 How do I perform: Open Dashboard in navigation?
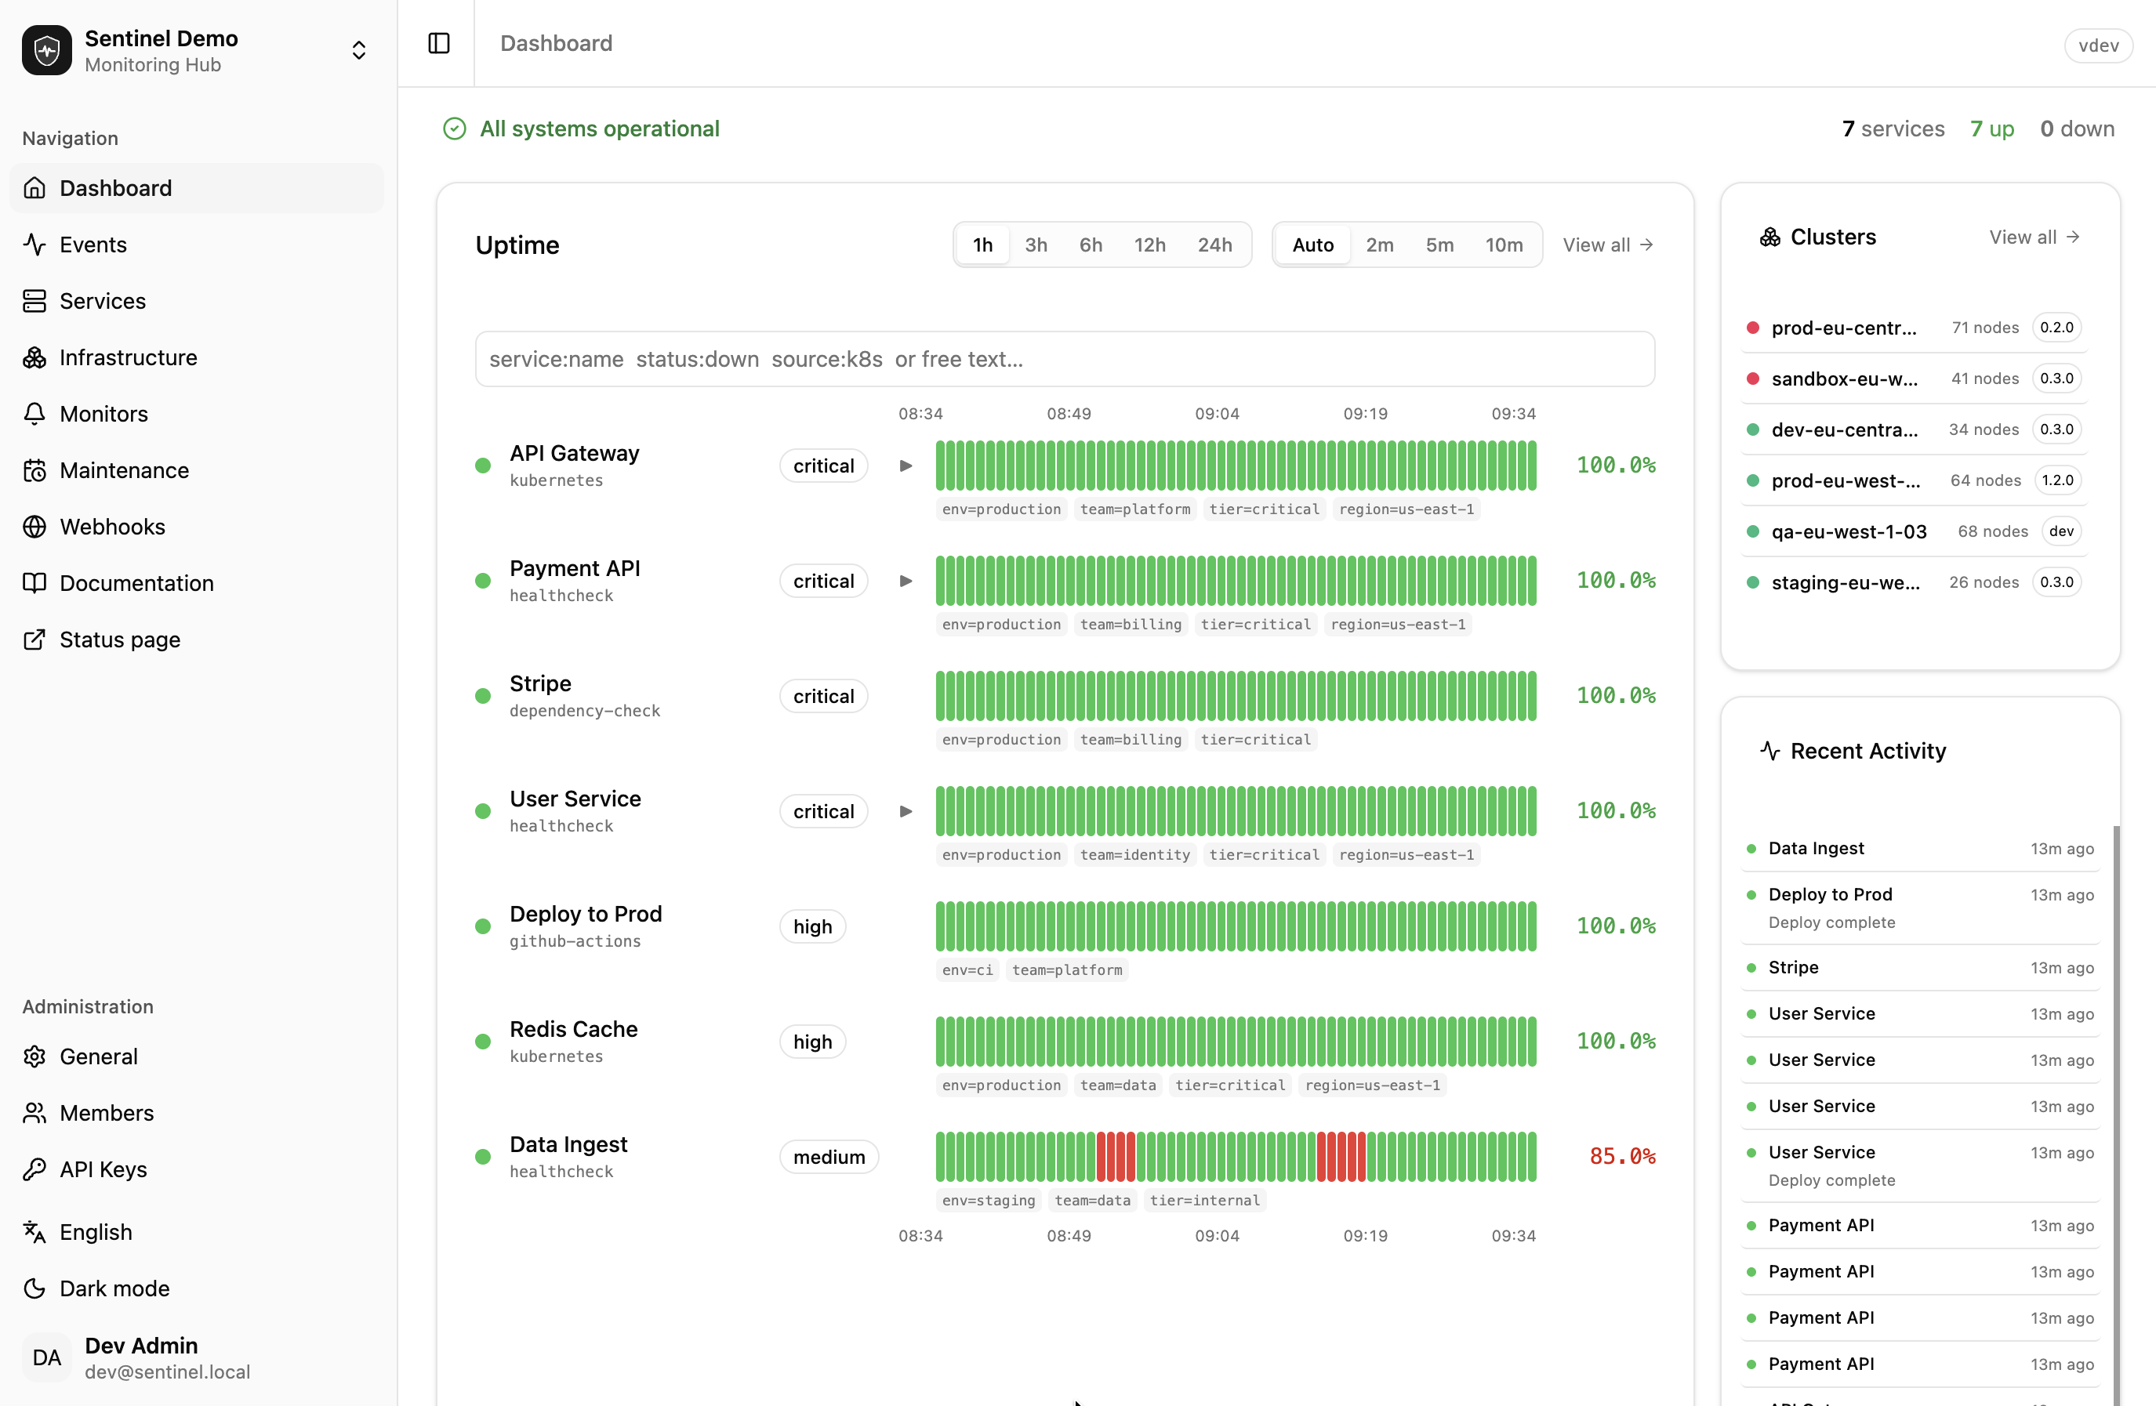click(197, 187)
